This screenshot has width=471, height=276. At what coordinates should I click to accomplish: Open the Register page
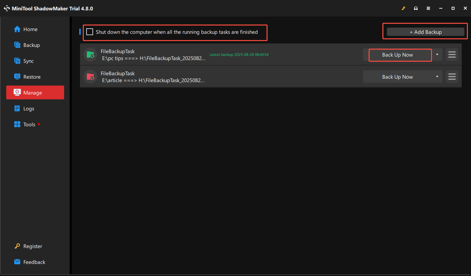click(32, 246)
